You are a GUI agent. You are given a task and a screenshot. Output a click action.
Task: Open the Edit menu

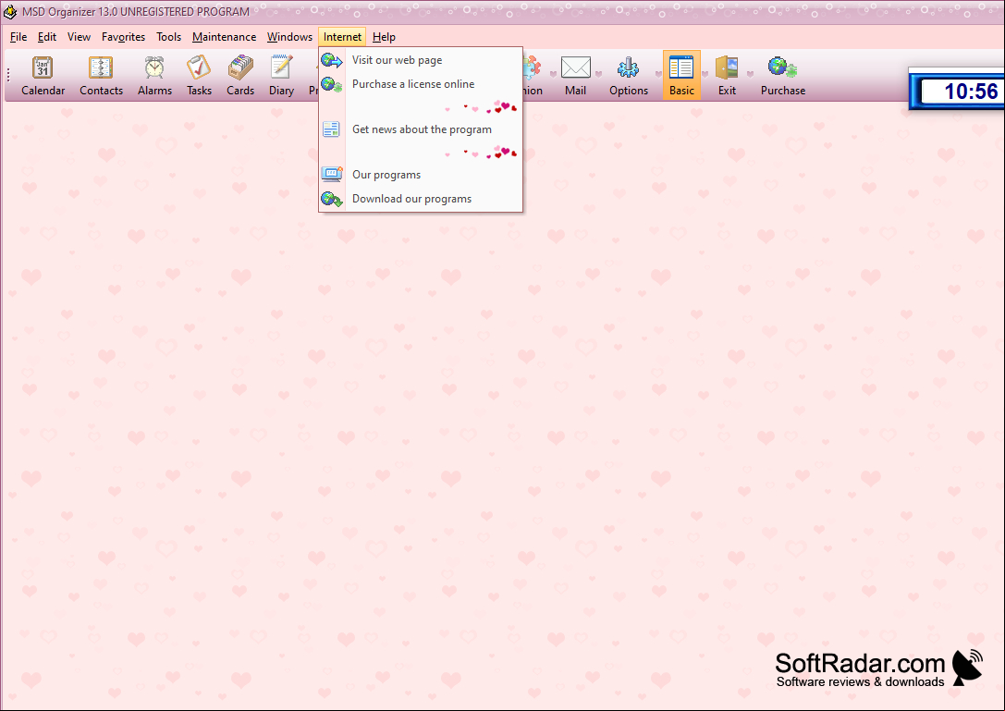tap(47, 37)
